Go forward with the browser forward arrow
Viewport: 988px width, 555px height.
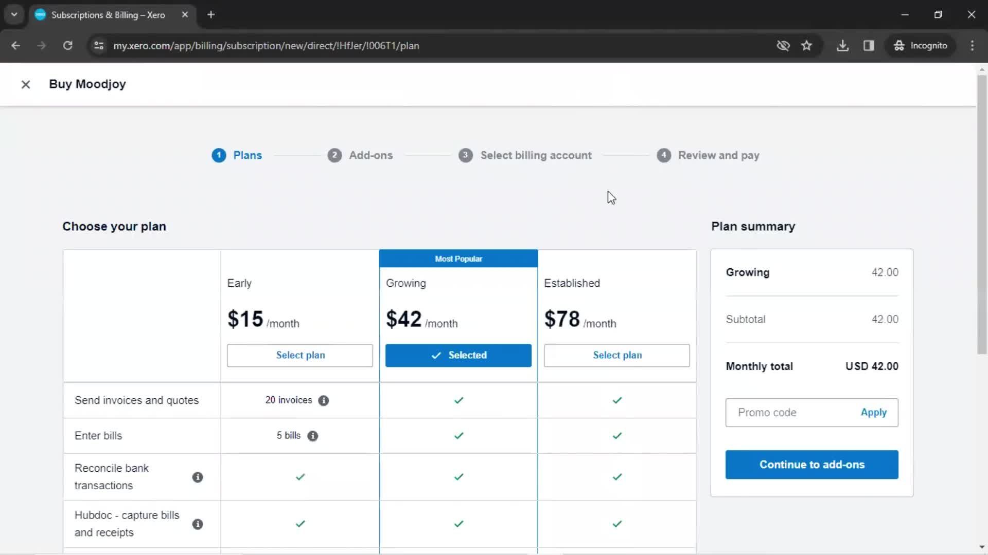tap(42, 45)
